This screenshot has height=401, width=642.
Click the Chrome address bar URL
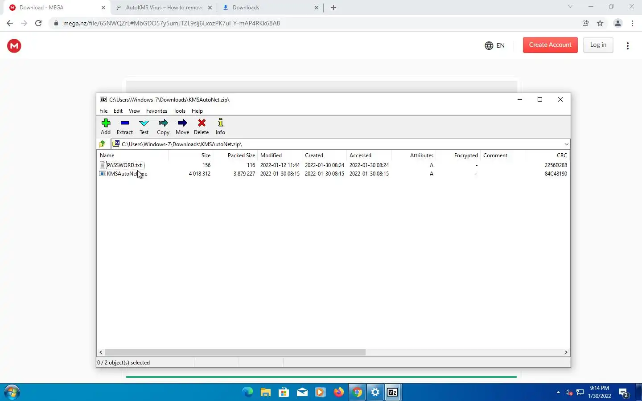click(x=172, y=23)
